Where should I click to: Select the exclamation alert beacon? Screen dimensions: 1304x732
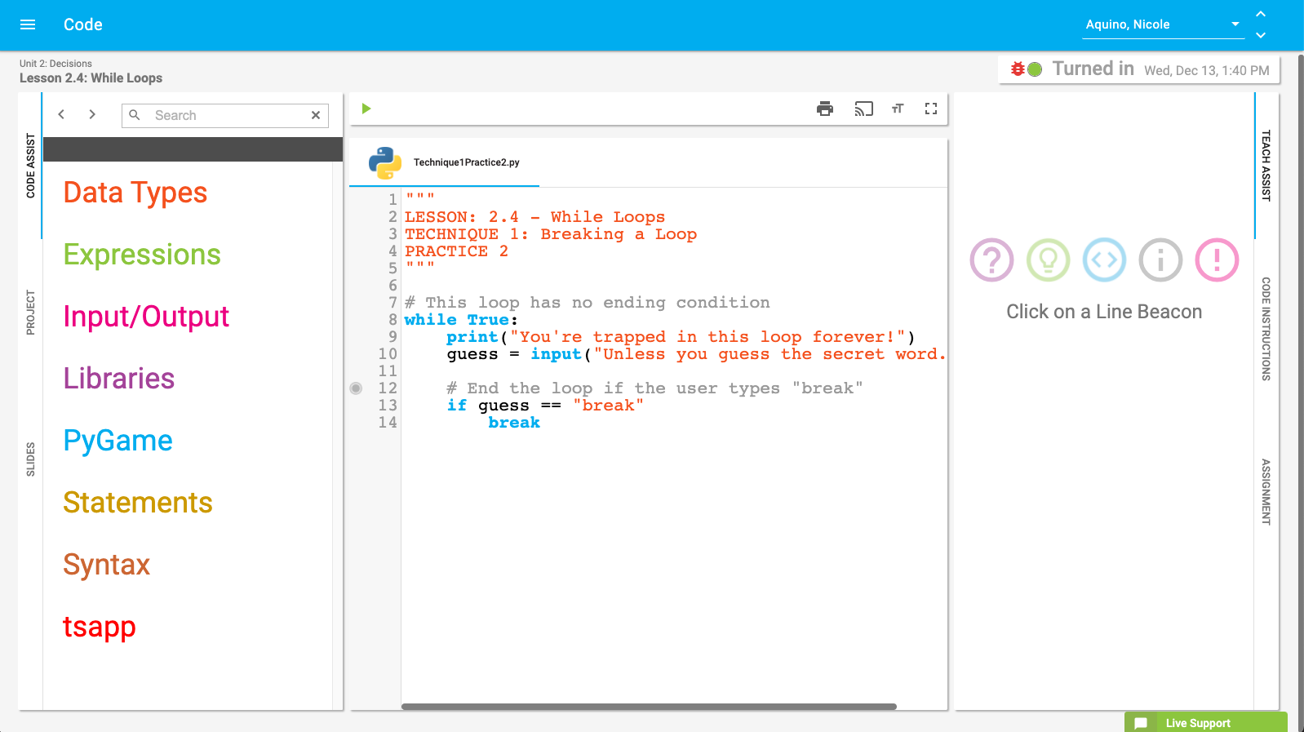[x=1217, y=260]
